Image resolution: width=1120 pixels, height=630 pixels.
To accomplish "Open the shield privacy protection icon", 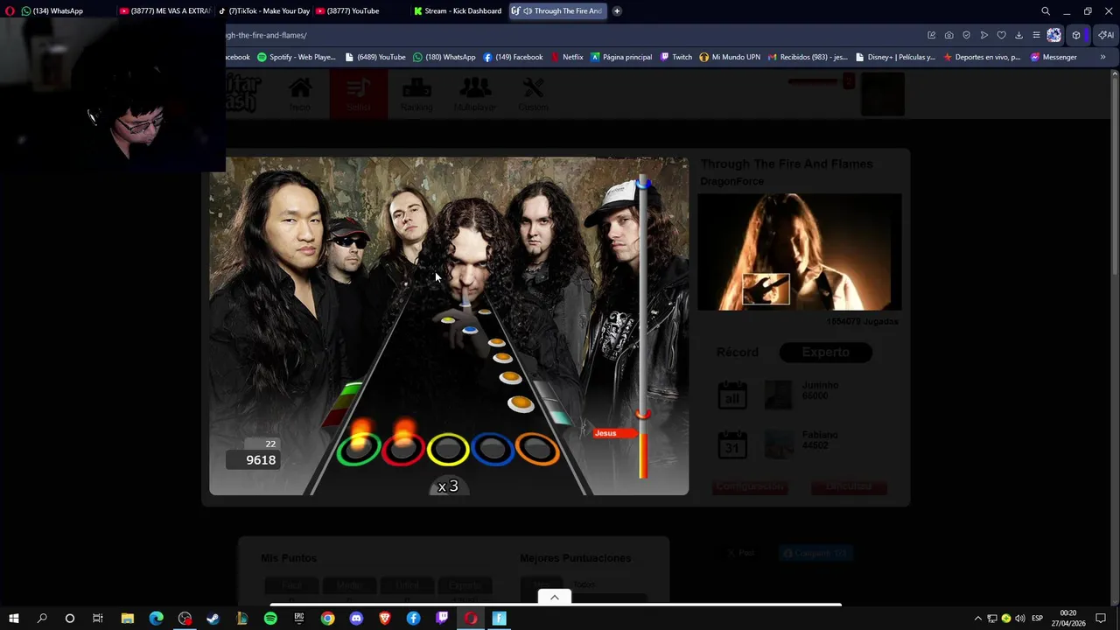I will coord(966,35).
